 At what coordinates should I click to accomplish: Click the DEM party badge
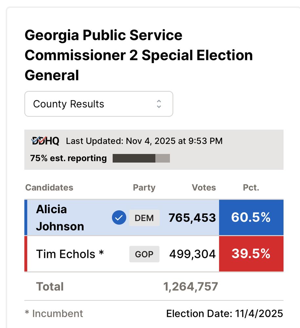coord(144,218)
